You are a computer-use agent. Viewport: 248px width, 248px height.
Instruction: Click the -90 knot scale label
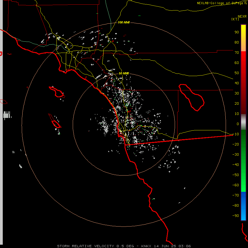[x=236, y=216]
